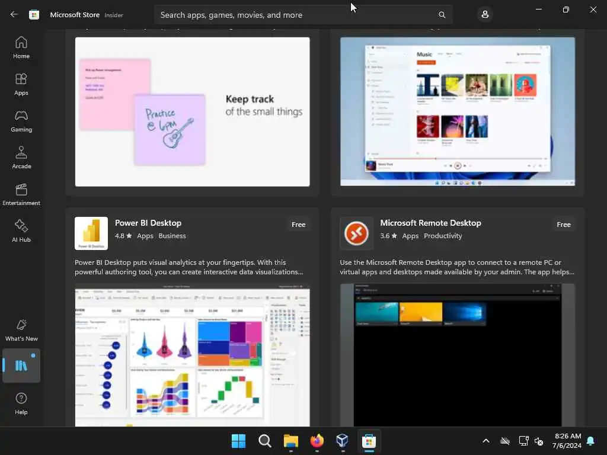Open the Windows Start menu

pyautogui.click(x=238, y=441)
